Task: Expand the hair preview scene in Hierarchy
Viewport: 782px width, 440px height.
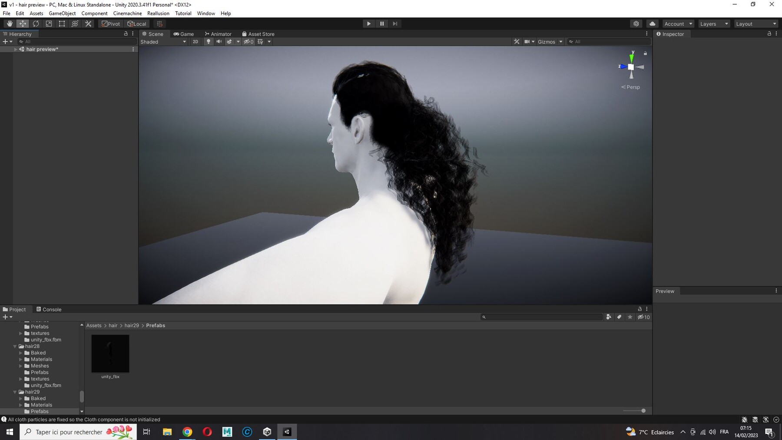Action: pyautogui.click(x=16, y=49)
